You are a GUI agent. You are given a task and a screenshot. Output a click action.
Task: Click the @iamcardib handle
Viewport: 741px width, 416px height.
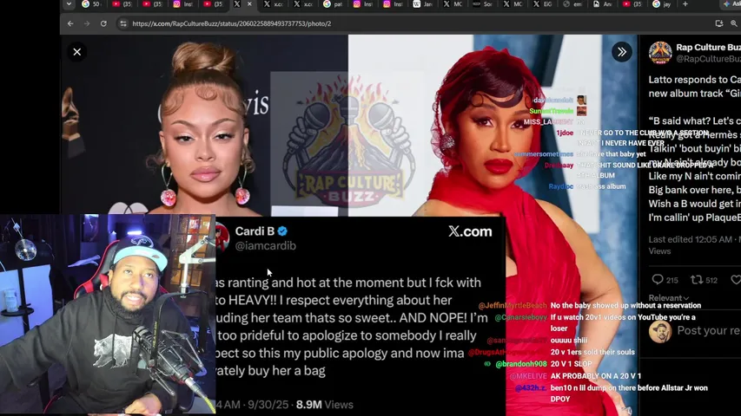click(x=266, y=246)
